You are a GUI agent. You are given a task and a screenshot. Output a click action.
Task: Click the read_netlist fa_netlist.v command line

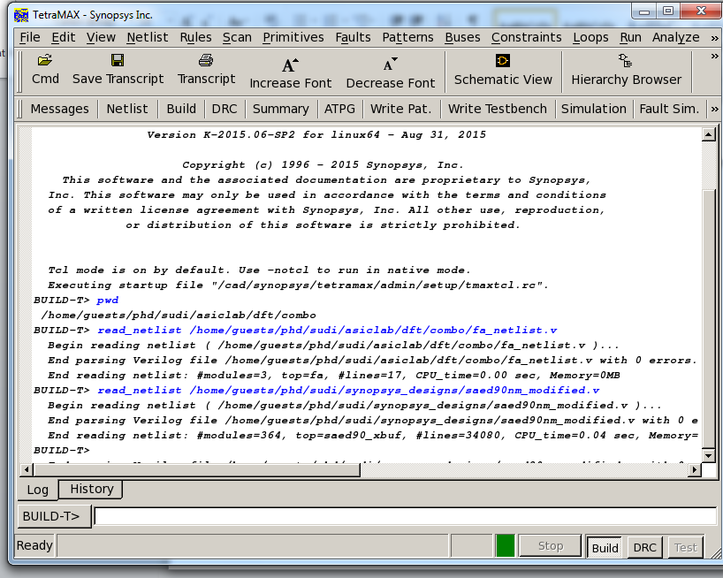pyautogui.click(x=327, y=331)
